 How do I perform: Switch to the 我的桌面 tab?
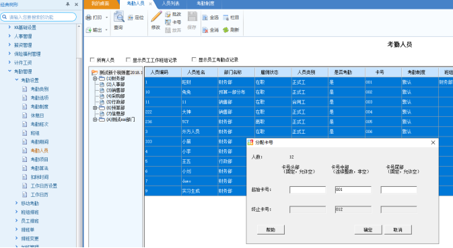100,4
